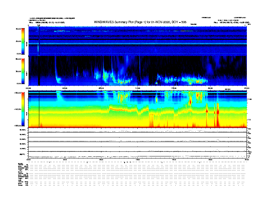Screen dimensions: 266x205
Task: Click the 20.00 label on RAD2 scale
Action: [x=18, y=41]
